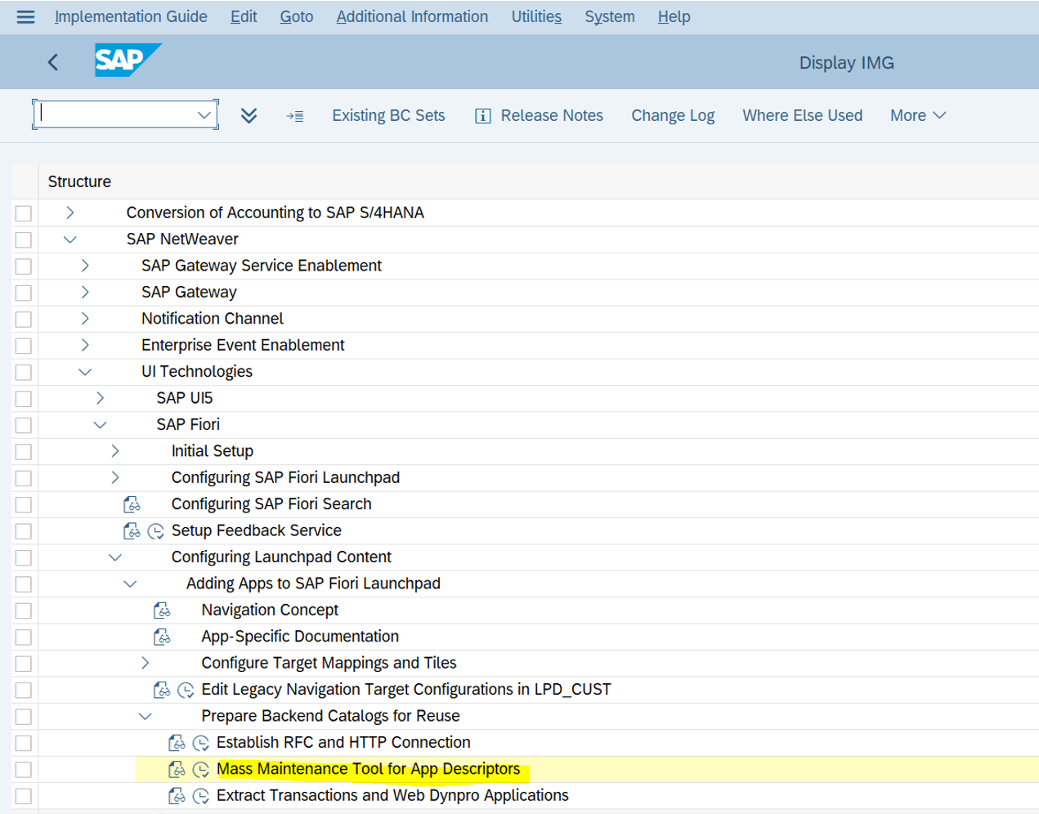This screenshot has height=814, width=1039.
Task: Expand Configure Target Mappings and Tiles
Action: (145, 663)
